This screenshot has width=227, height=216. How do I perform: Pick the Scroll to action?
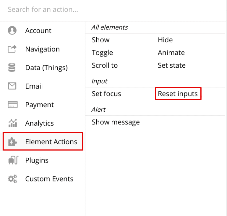point(105,65)
